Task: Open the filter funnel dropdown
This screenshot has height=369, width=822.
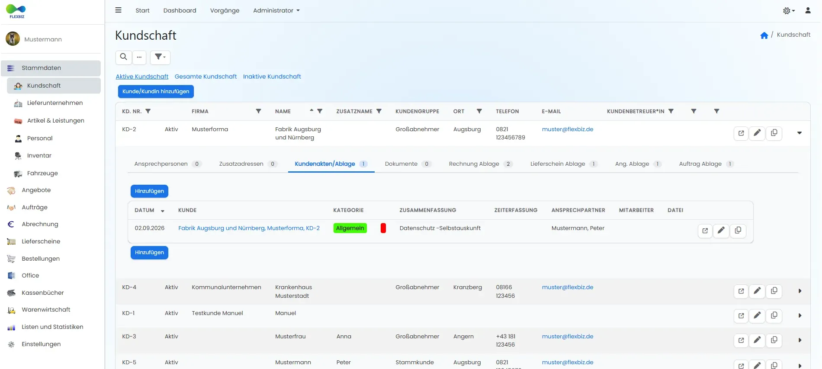Action: click(160, 57)
